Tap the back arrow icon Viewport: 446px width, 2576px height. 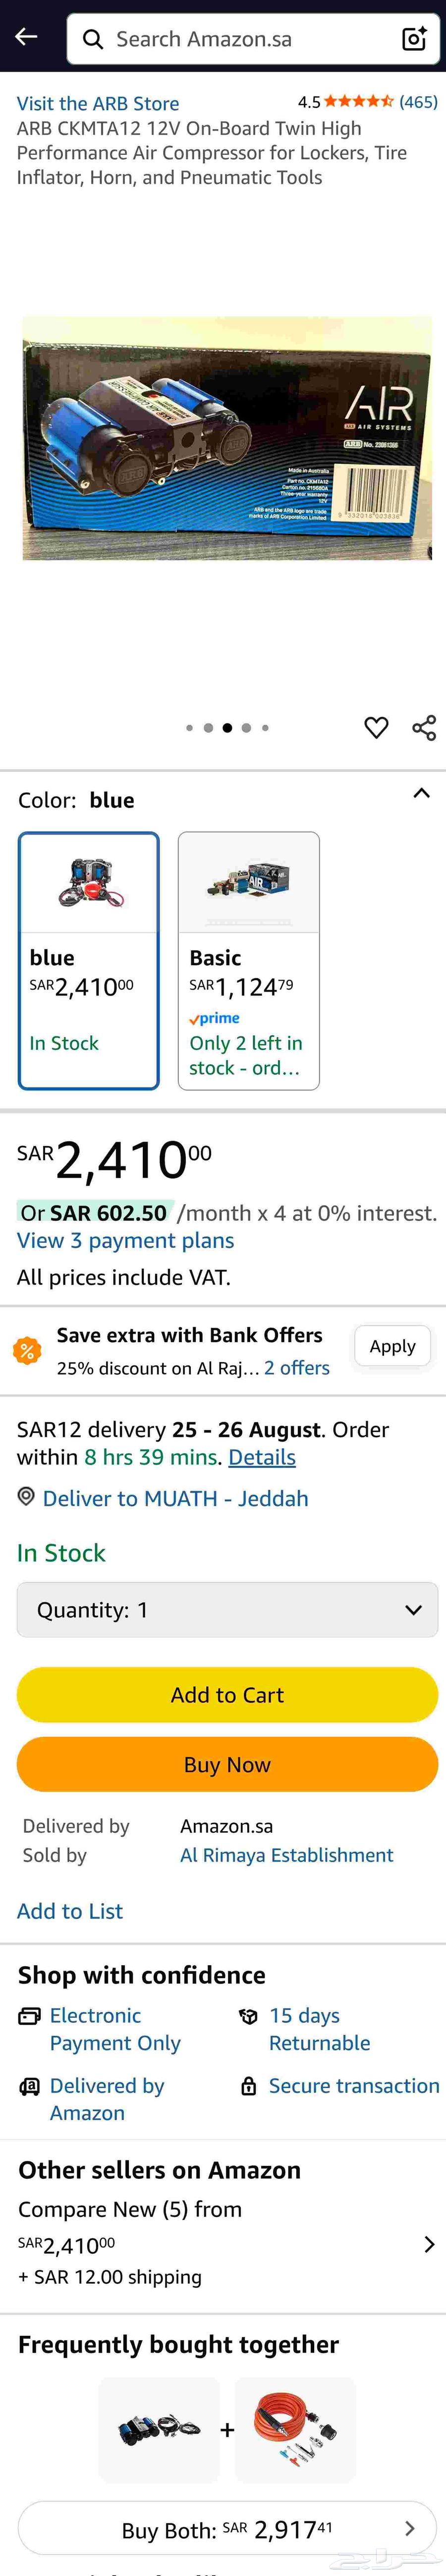(26, 37)
